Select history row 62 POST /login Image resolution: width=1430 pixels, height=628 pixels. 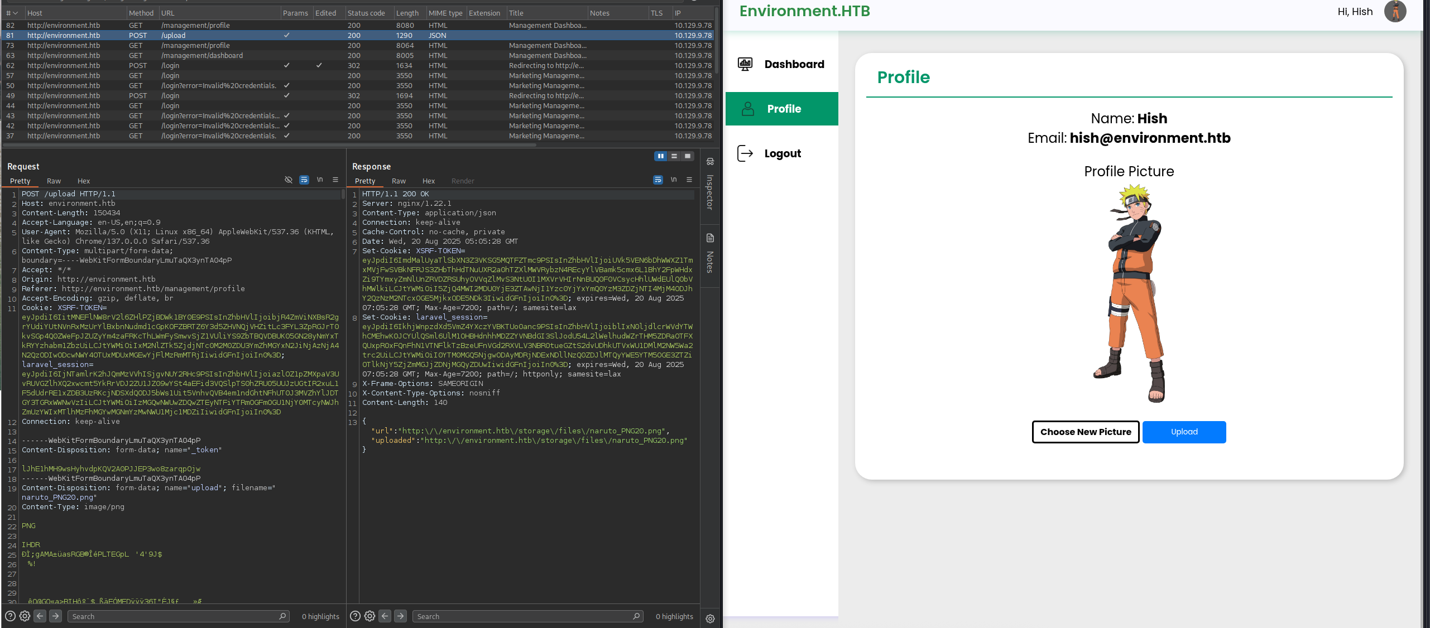357,65
